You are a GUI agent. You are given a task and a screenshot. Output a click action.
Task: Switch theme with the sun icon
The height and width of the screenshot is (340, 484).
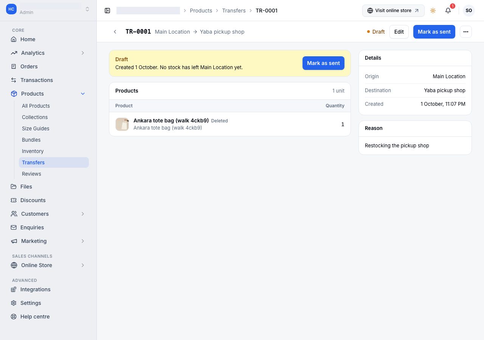pyautogui.click(x=433, y=11)
